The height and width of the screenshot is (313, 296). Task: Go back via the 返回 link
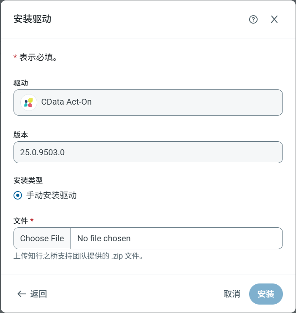tap(38, 294)
